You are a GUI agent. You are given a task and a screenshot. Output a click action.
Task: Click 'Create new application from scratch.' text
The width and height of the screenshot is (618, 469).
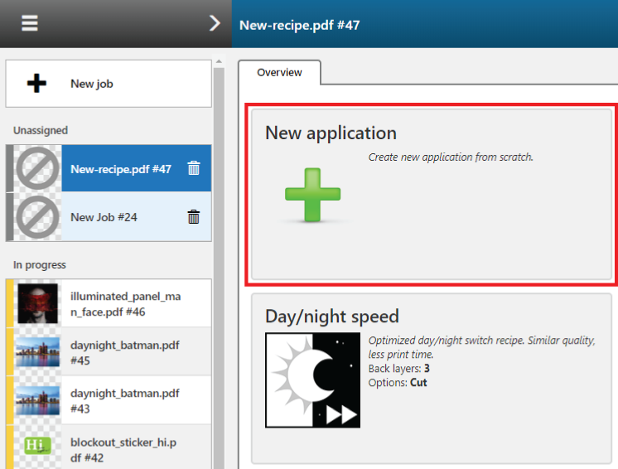tap(451, 157)
